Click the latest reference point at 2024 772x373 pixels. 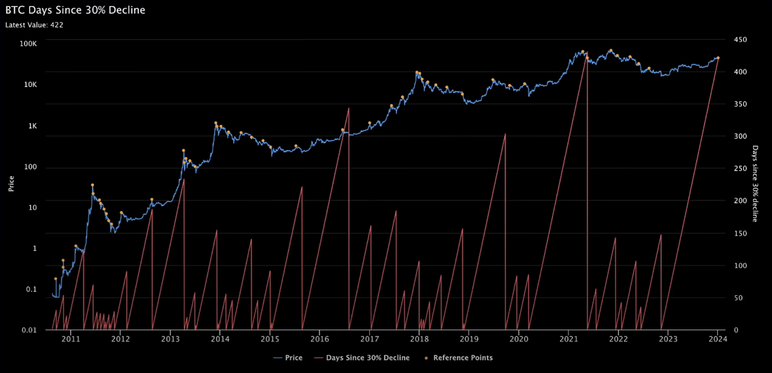point(718,58)
